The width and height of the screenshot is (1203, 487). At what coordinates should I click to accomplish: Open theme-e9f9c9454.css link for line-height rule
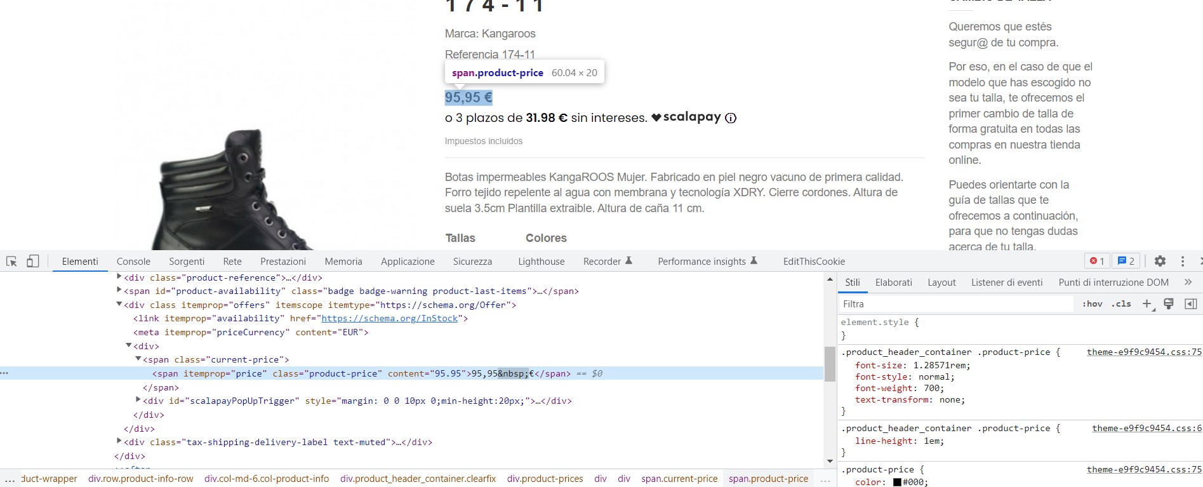point(1147,428)
